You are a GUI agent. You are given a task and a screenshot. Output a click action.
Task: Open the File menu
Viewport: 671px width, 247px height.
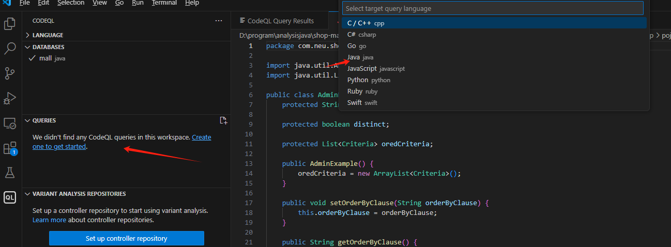[x=24, y=3]
